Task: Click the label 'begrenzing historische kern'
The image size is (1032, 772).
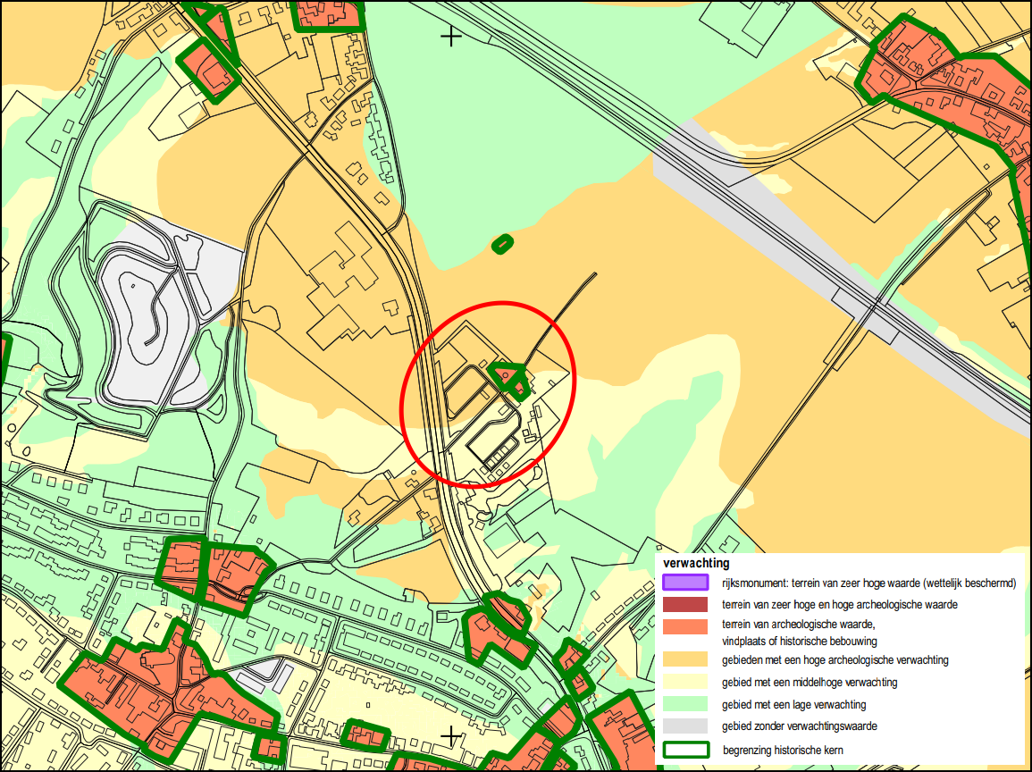Action: click(783, 751)
